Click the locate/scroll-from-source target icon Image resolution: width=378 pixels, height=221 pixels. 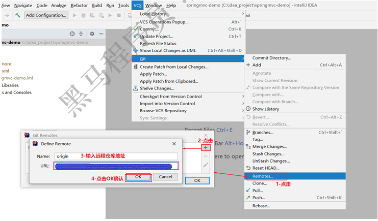[x=72, y=34]
